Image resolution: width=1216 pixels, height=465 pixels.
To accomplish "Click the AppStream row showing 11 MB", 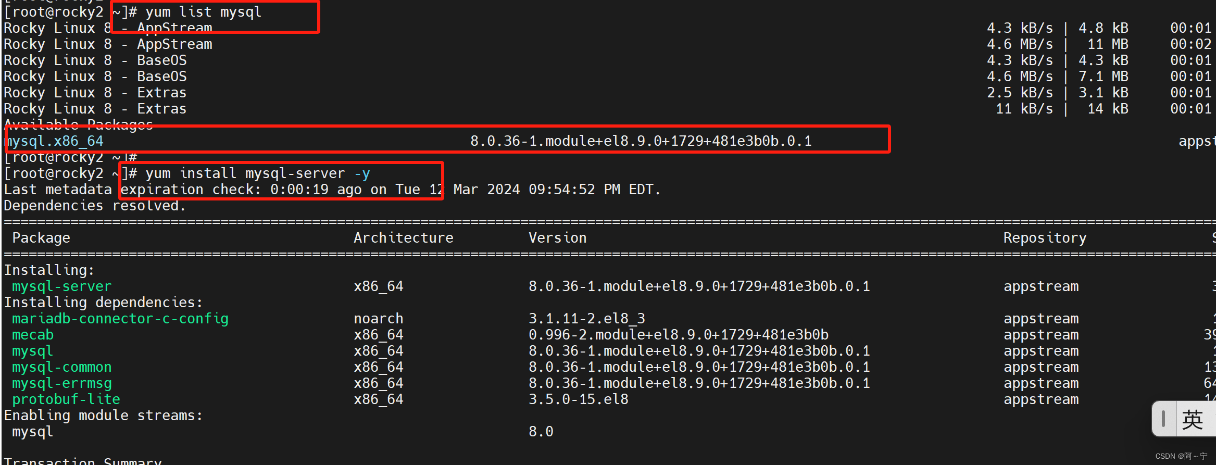I will click(608, 44).
